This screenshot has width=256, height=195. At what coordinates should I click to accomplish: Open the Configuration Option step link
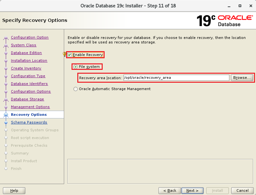click(x=30, y=37)
